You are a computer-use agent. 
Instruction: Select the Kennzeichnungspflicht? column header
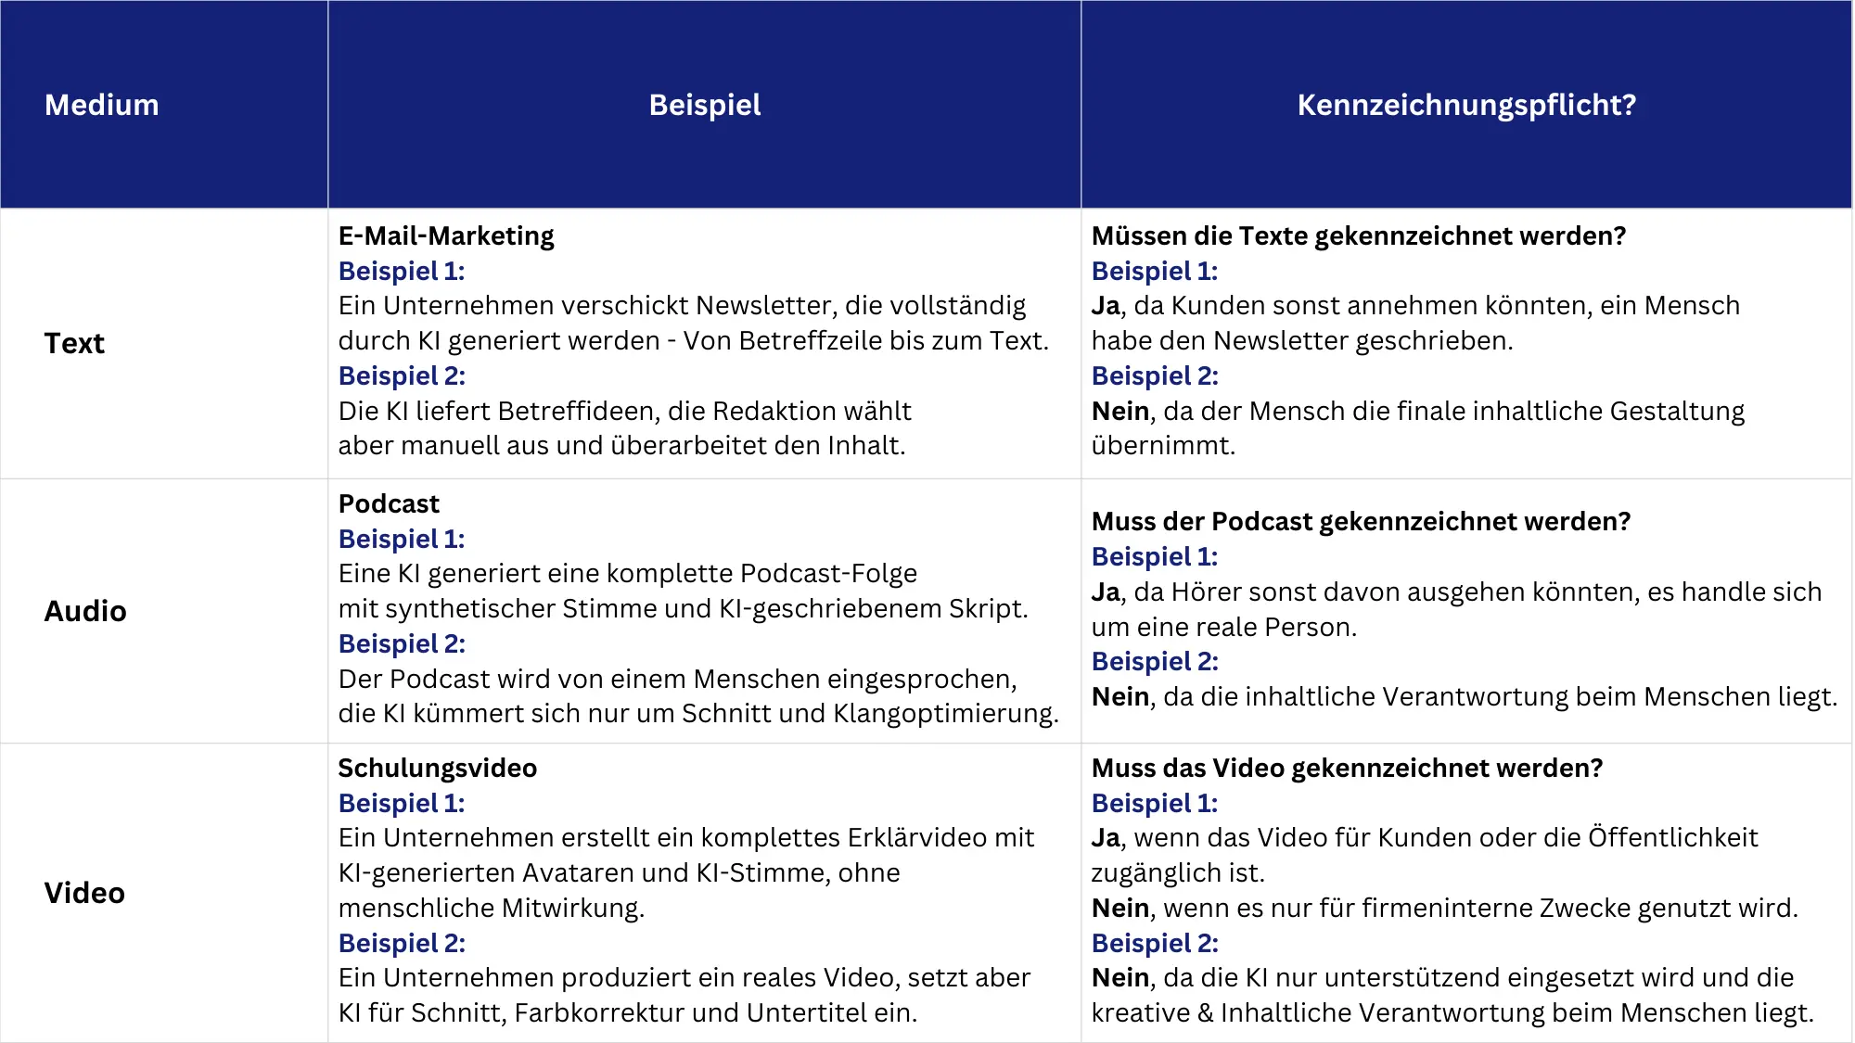pos(1466,105)
